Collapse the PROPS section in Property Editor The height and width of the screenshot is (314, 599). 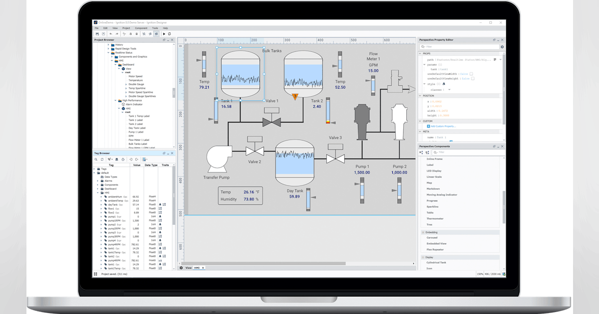tap(420, 53)
